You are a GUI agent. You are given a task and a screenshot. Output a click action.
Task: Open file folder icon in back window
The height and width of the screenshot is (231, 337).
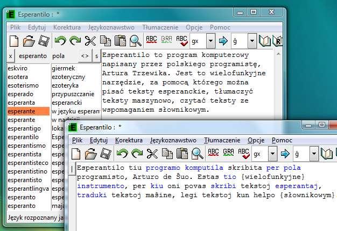point(29,41)
